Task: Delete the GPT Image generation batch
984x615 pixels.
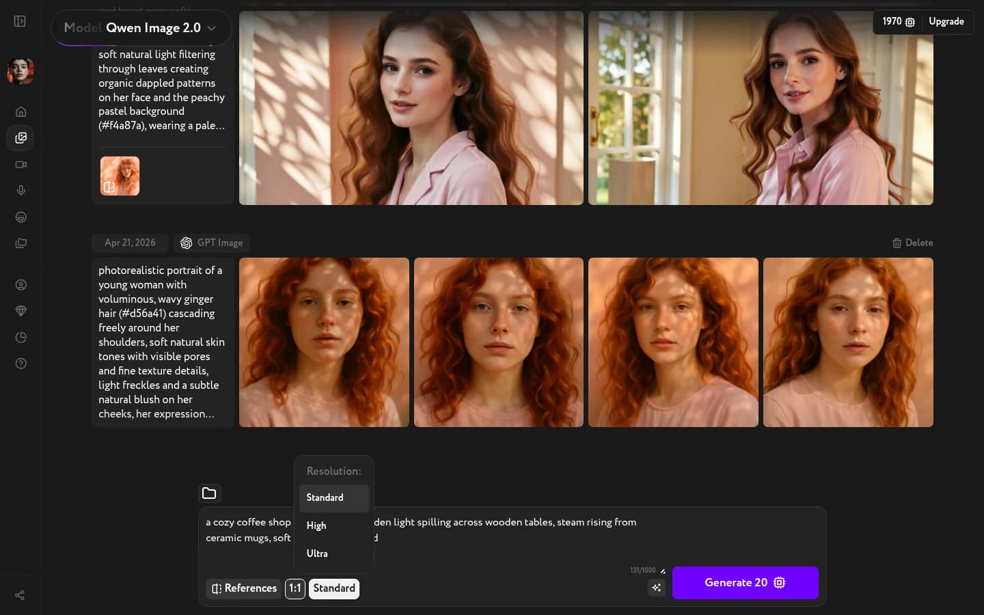Action: coord(913,243)
